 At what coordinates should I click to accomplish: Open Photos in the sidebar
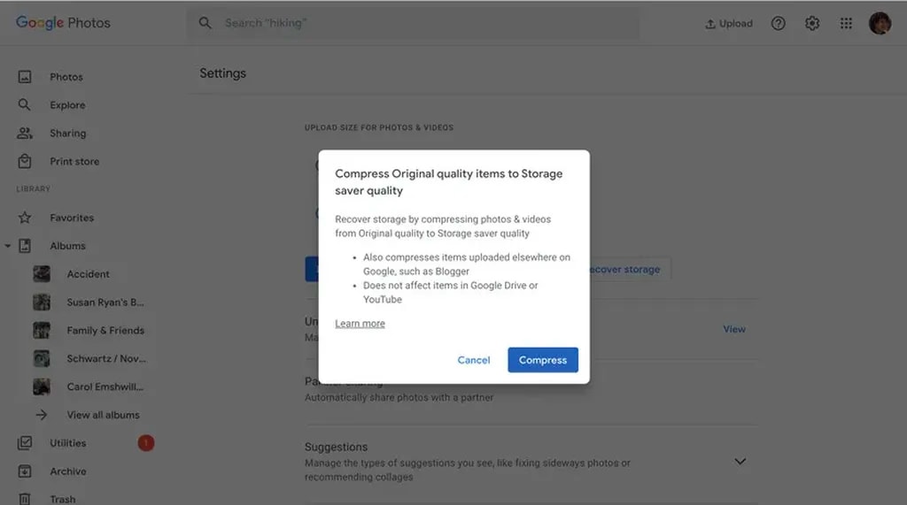tap(66, 77)
